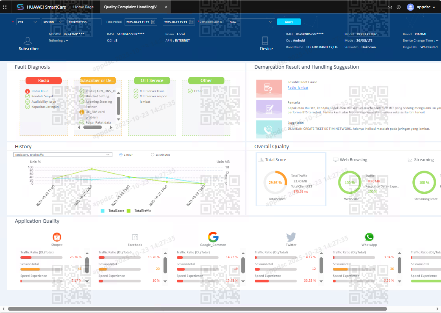
Task: Click the Total Score bar chart icon
Action: 261,160
